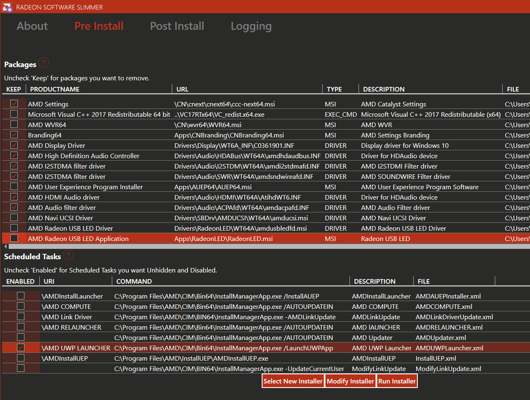The height and width of the screenshot is (400, 530).
Task: Select the Pre Install tab
Action: point(99,26)
